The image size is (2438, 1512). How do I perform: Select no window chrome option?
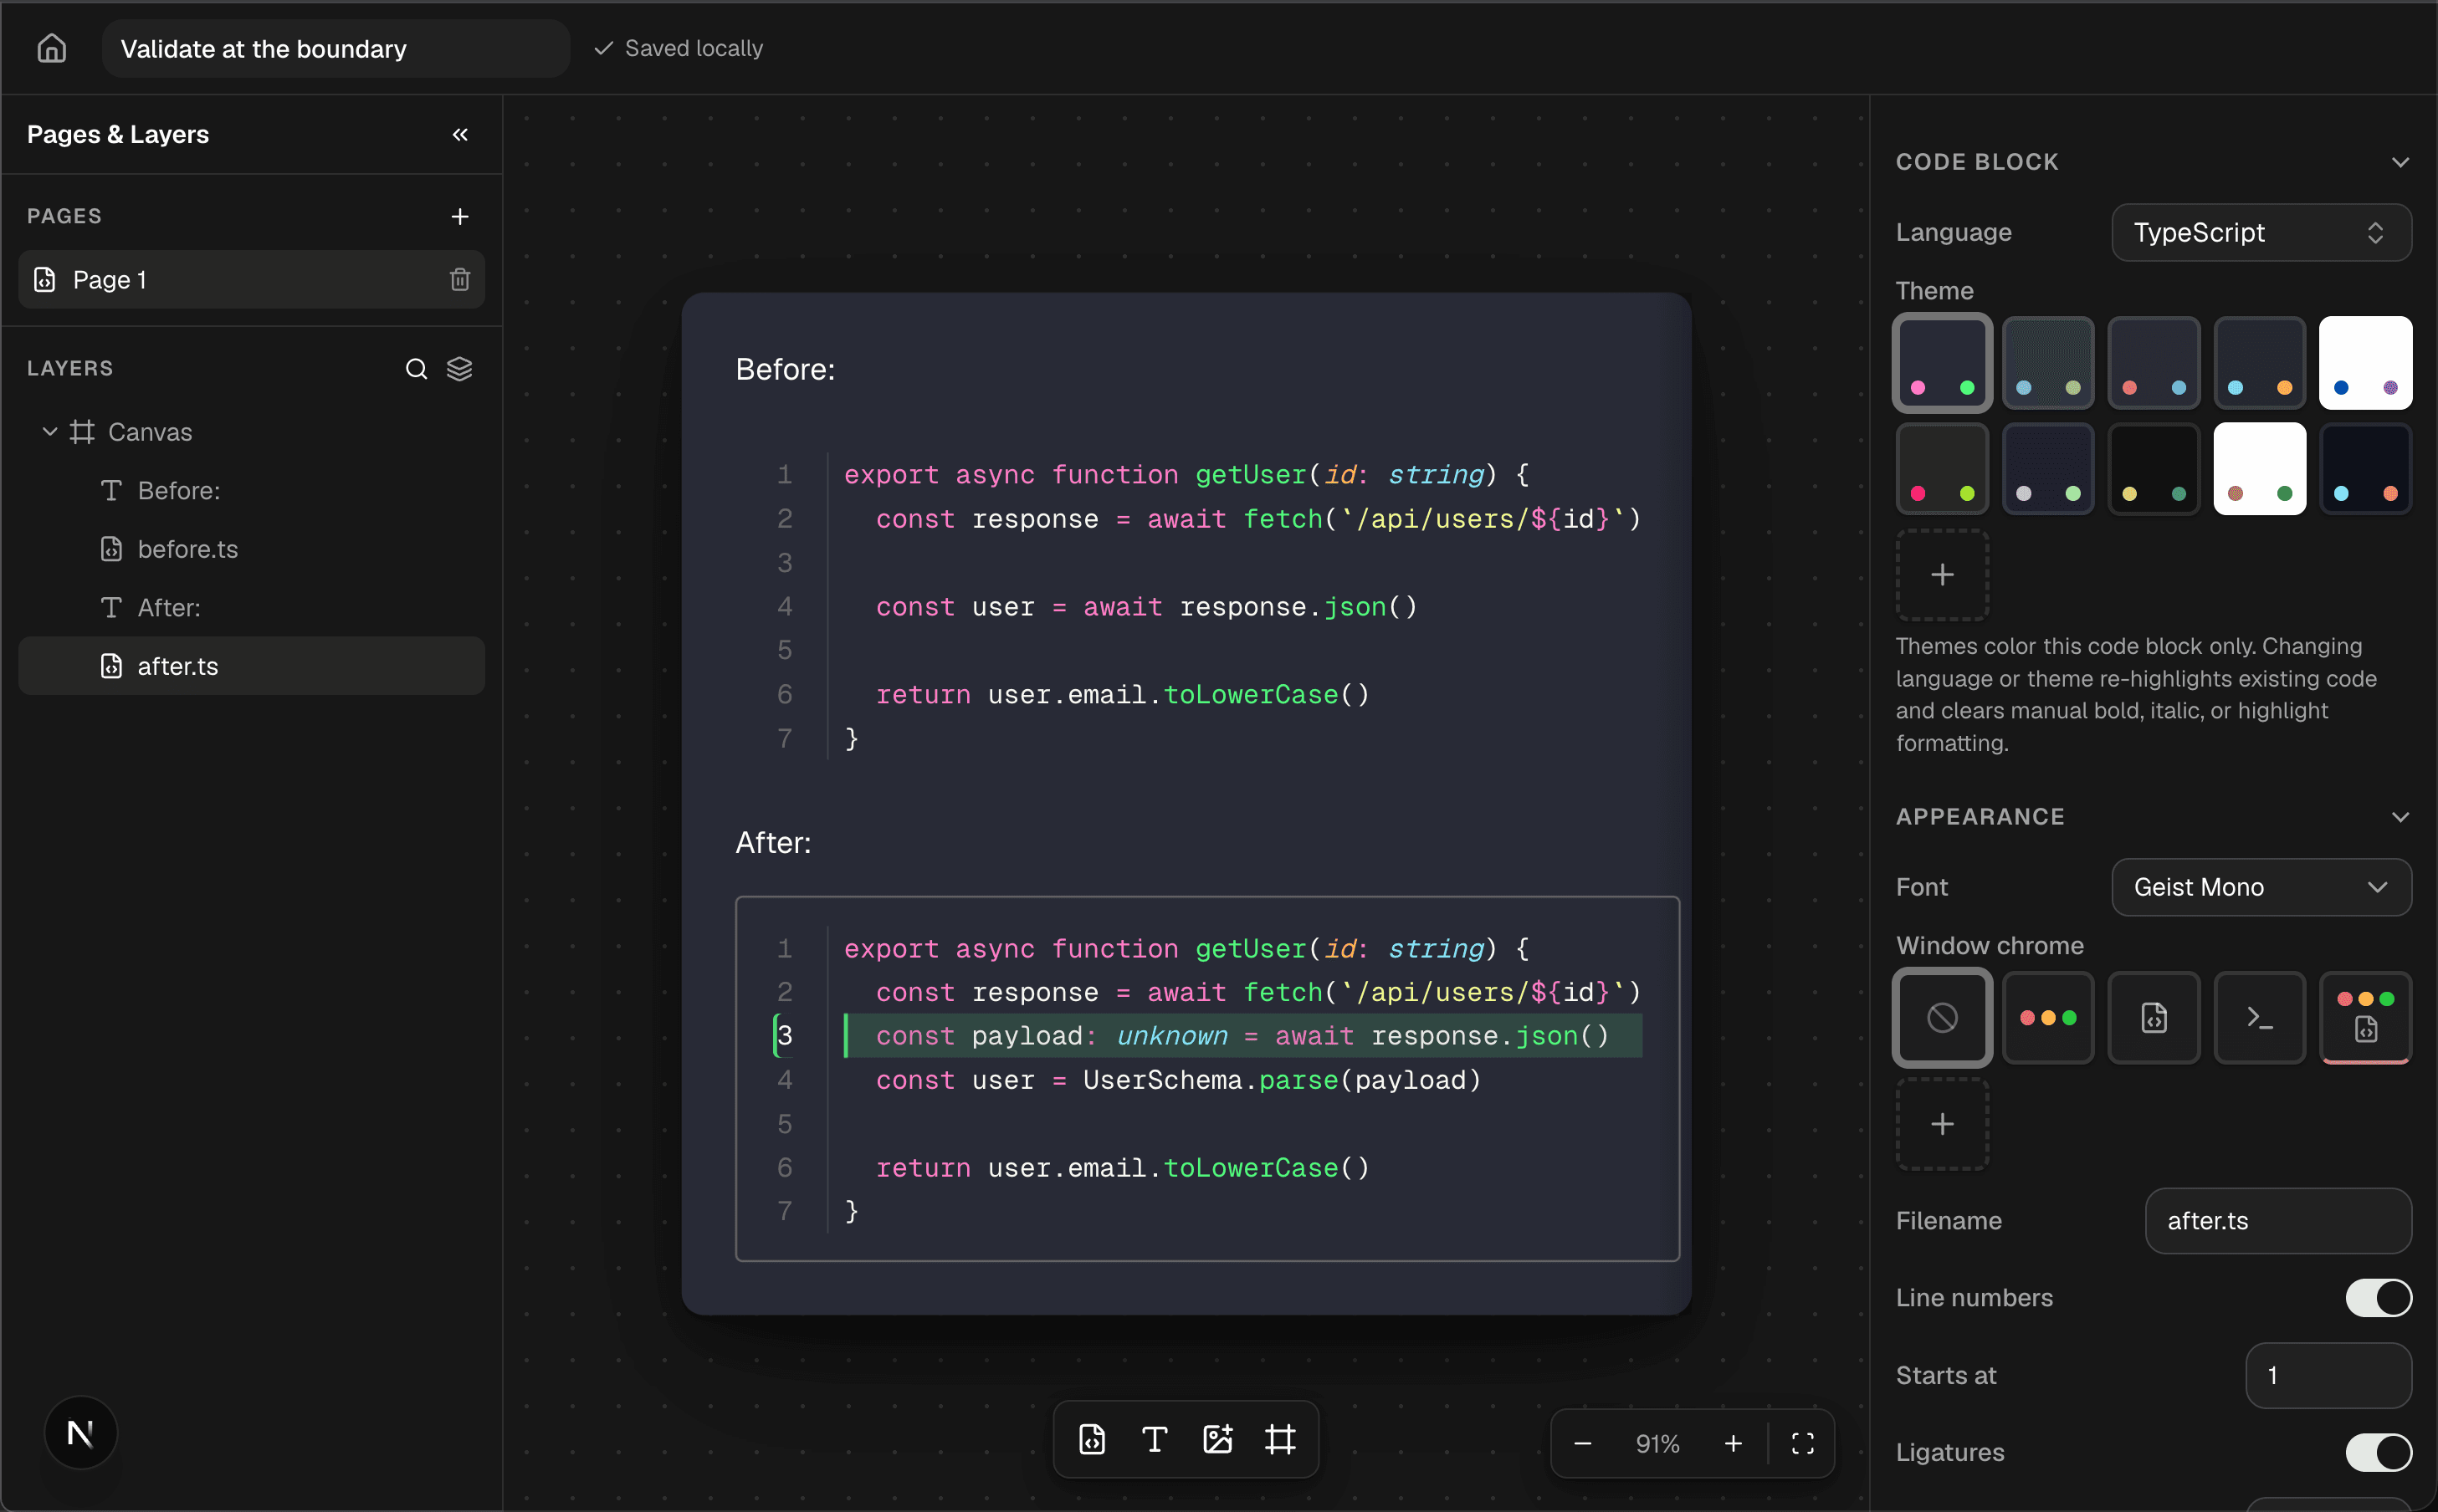[x=1942, y=1017]
